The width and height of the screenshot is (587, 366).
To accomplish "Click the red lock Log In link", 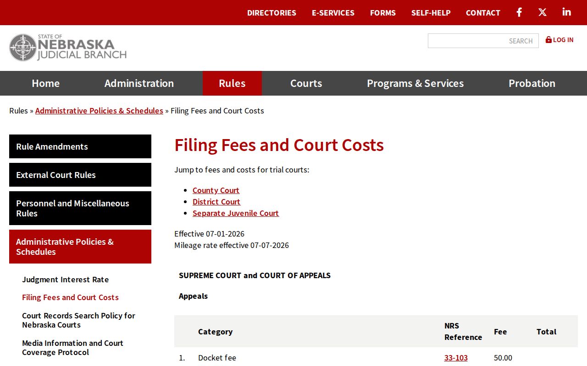I will [x=559, y=40].
